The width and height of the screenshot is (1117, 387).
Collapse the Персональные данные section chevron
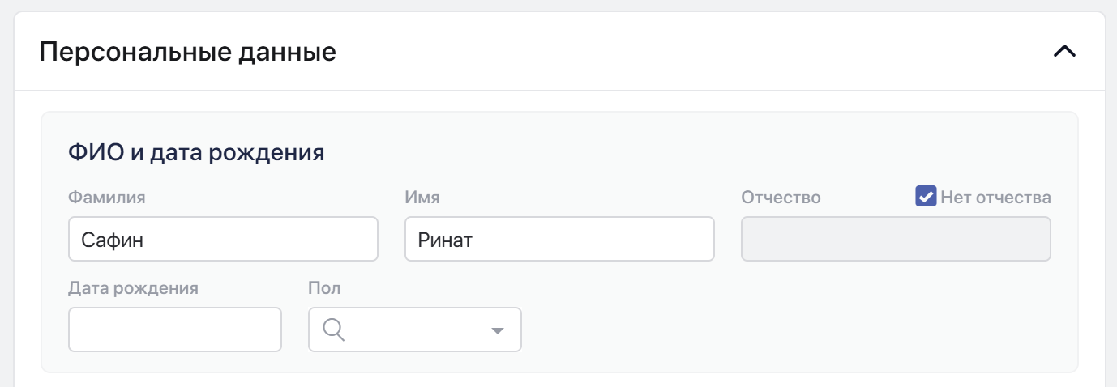tap(1064, 52)
